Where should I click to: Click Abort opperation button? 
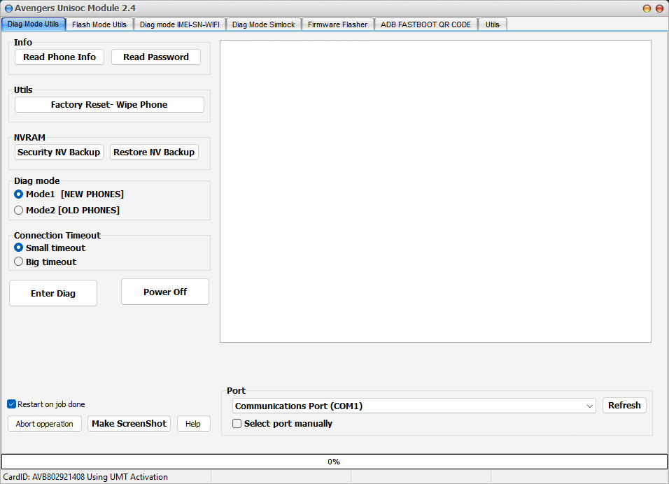click(x=45, y=424)
